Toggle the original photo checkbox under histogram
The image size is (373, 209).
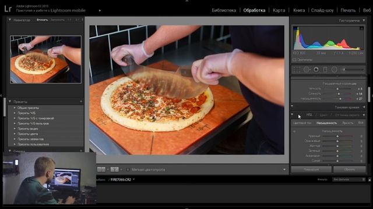(294, 60)
